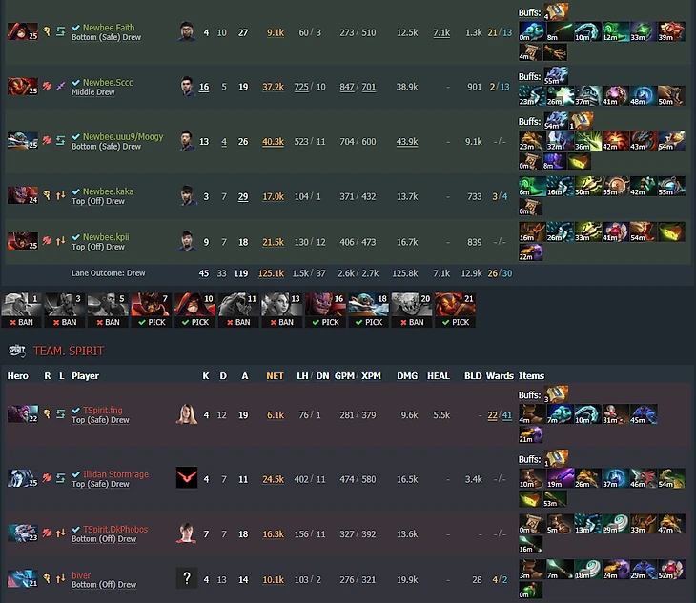Screen dimensions: 696x603
Task: Sort table by GPM column header
Action: (x=344, y=376)
